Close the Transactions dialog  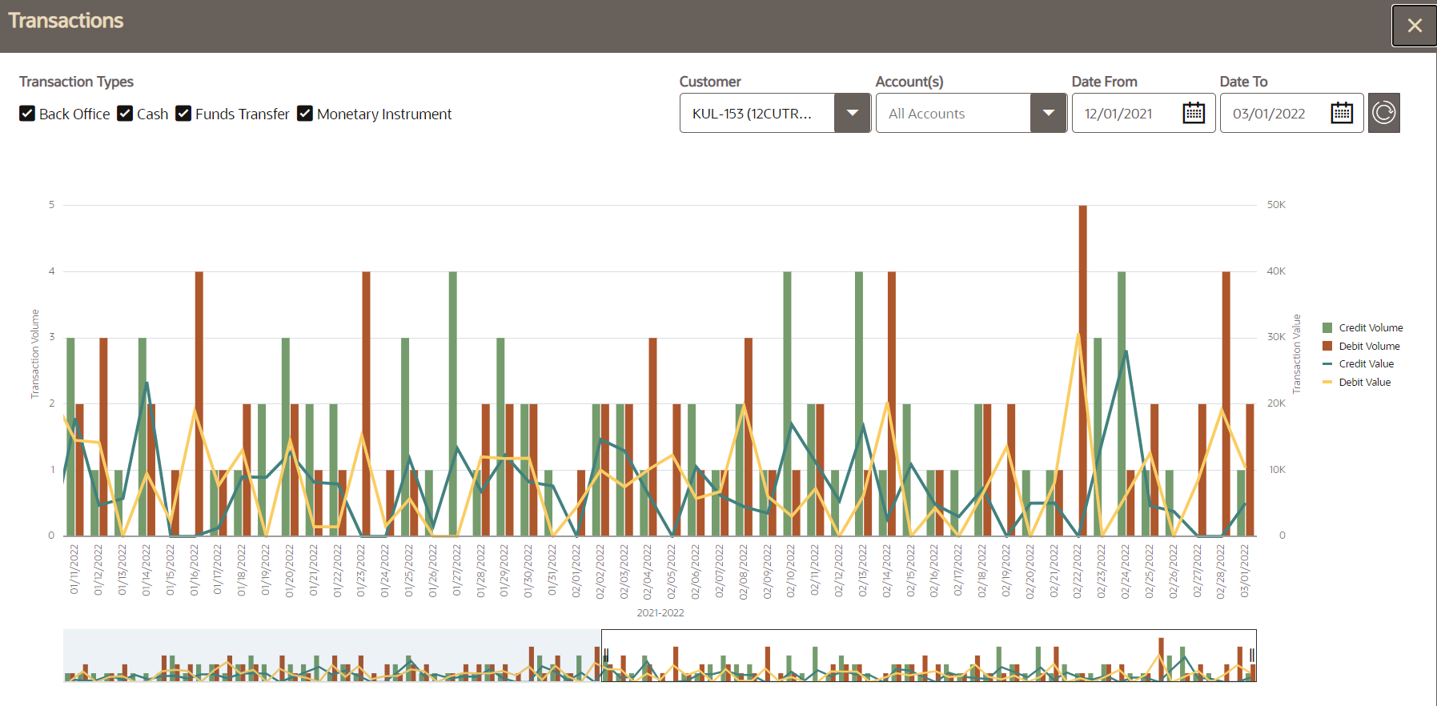coord(1414,26)
